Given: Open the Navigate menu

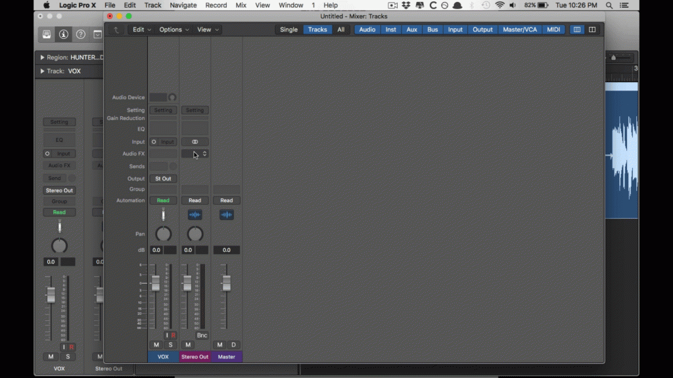Looking at the screenshot, I should [x=183, y=5].
